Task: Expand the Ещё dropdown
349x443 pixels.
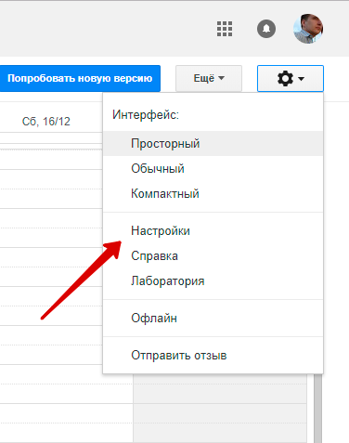Action: click(209, 78)
